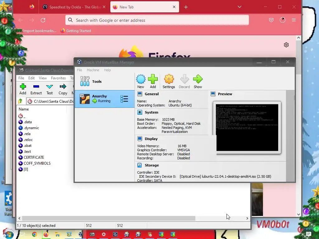319x239 pixels.
Task: Open Chrome from the taskbar
Action: click(x=34, y=234)
